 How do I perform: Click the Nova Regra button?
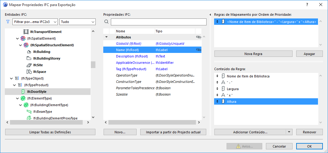tap(253, 54)
